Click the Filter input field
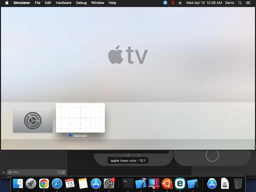256x192 pixels. 36,172
